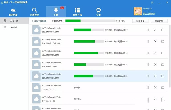The image size is (171, 110).
Task: Pause Yu Yu Hakusho 004.mkv download
Action: [x=148, y=64]
